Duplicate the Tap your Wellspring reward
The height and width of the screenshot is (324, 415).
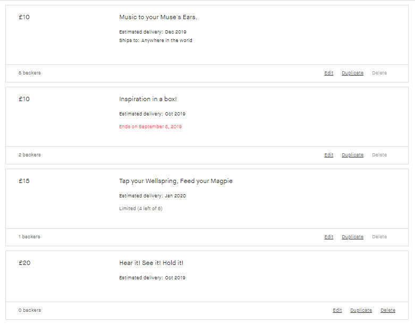click(x=352, y=237)
